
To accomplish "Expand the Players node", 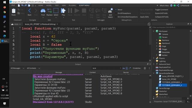I will pyautogui.click(x=154, y=58).
